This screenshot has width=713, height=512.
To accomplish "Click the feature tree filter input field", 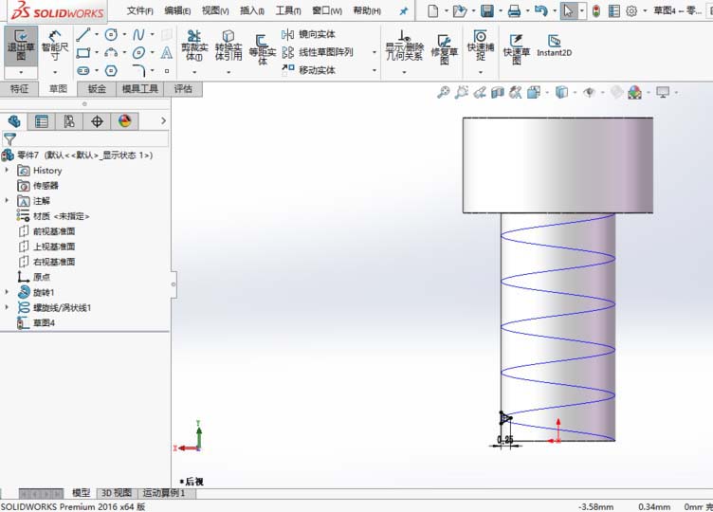I will pos(91,138).
